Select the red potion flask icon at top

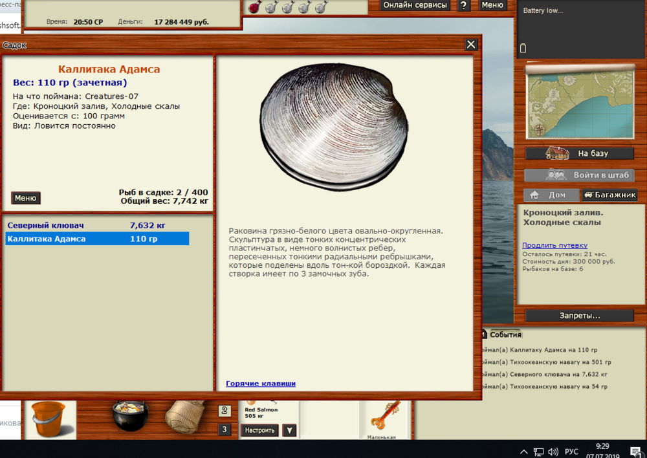coord(255,6)
